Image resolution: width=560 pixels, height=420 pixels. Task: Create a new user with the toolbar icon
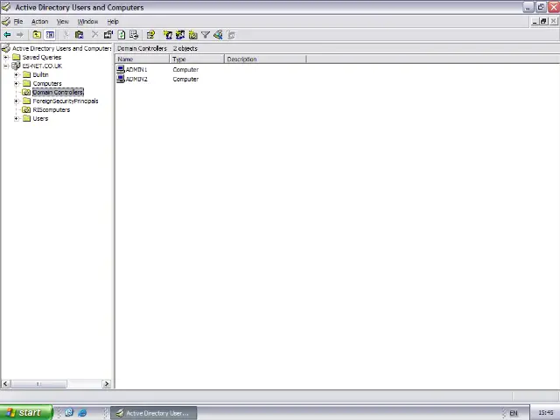point(167,35)
